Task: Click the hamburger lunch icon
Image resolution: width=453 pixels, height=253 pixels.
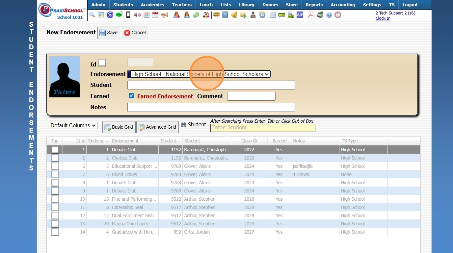Action: (x=216, y=15)
